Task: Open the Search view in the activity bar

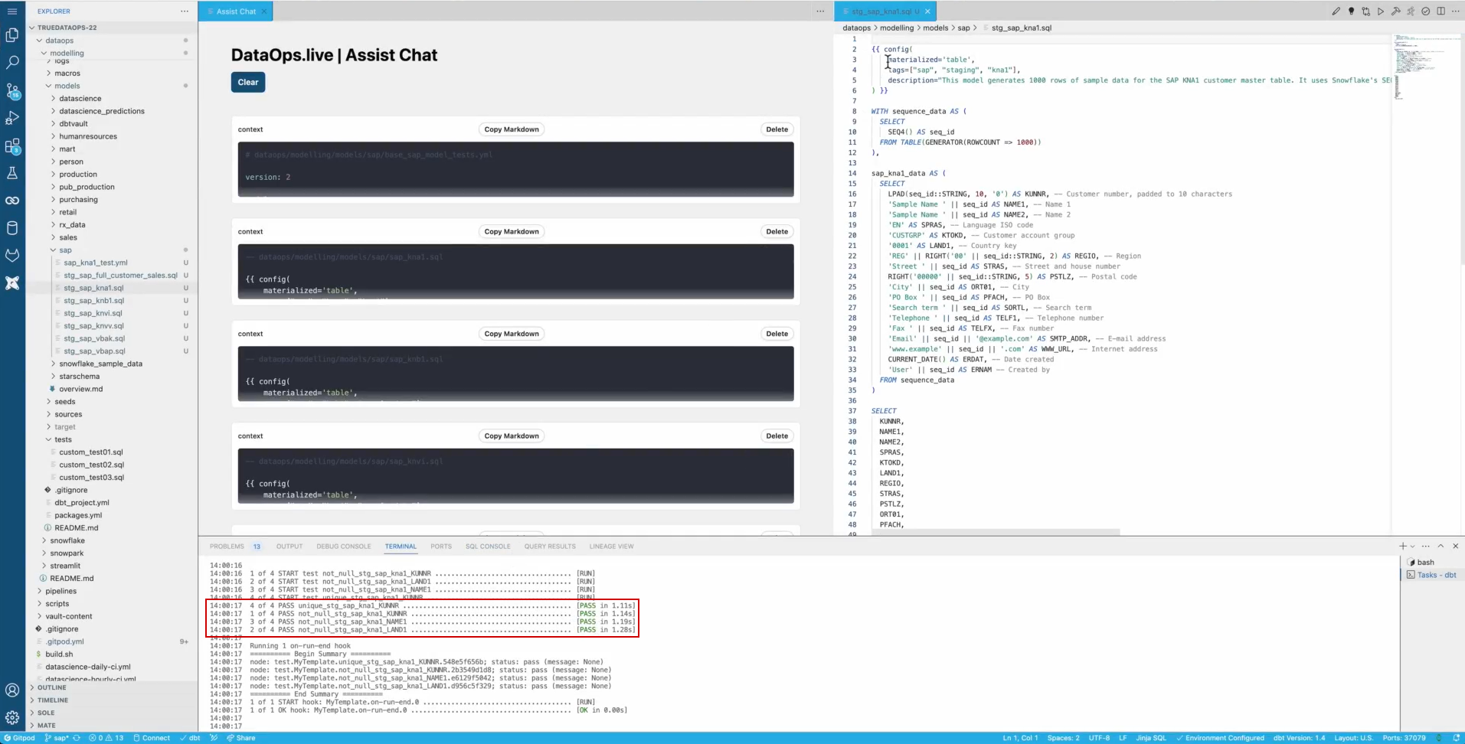Action: [12, 62]
